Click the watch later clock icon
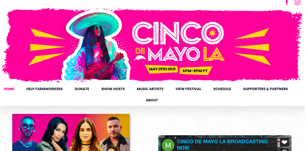 coord(284,150)
